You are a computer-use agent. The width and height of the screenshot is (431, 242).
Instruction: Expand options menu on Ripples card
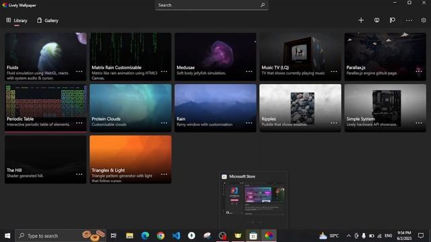tap(334, 123)
